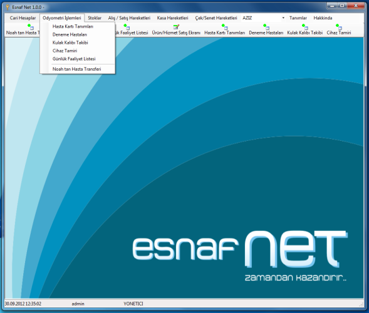Image resolution: width=369 pixels, height=313 pixels.
Task: Open the Kasa Hareketleri menu
Action: click(x=172, y=18)
